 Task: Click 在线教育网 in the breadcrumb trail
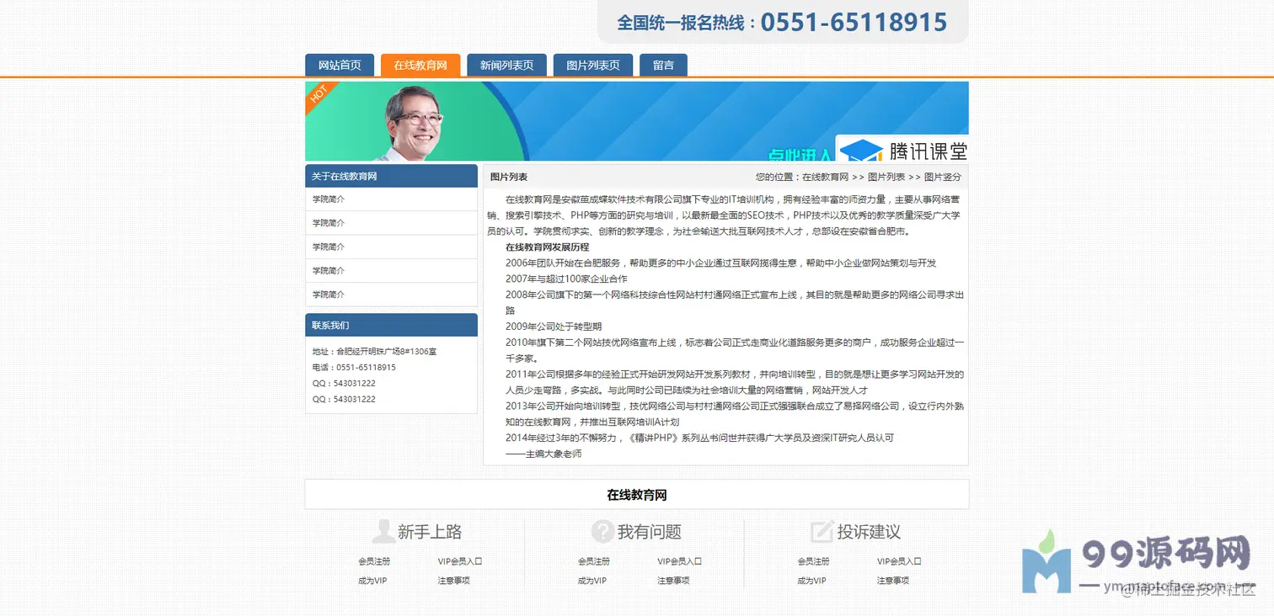825,178
